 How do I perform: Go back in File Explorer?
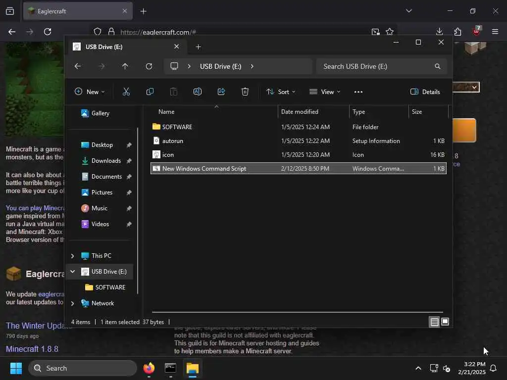pyautogui.click(x=78, y=66)
